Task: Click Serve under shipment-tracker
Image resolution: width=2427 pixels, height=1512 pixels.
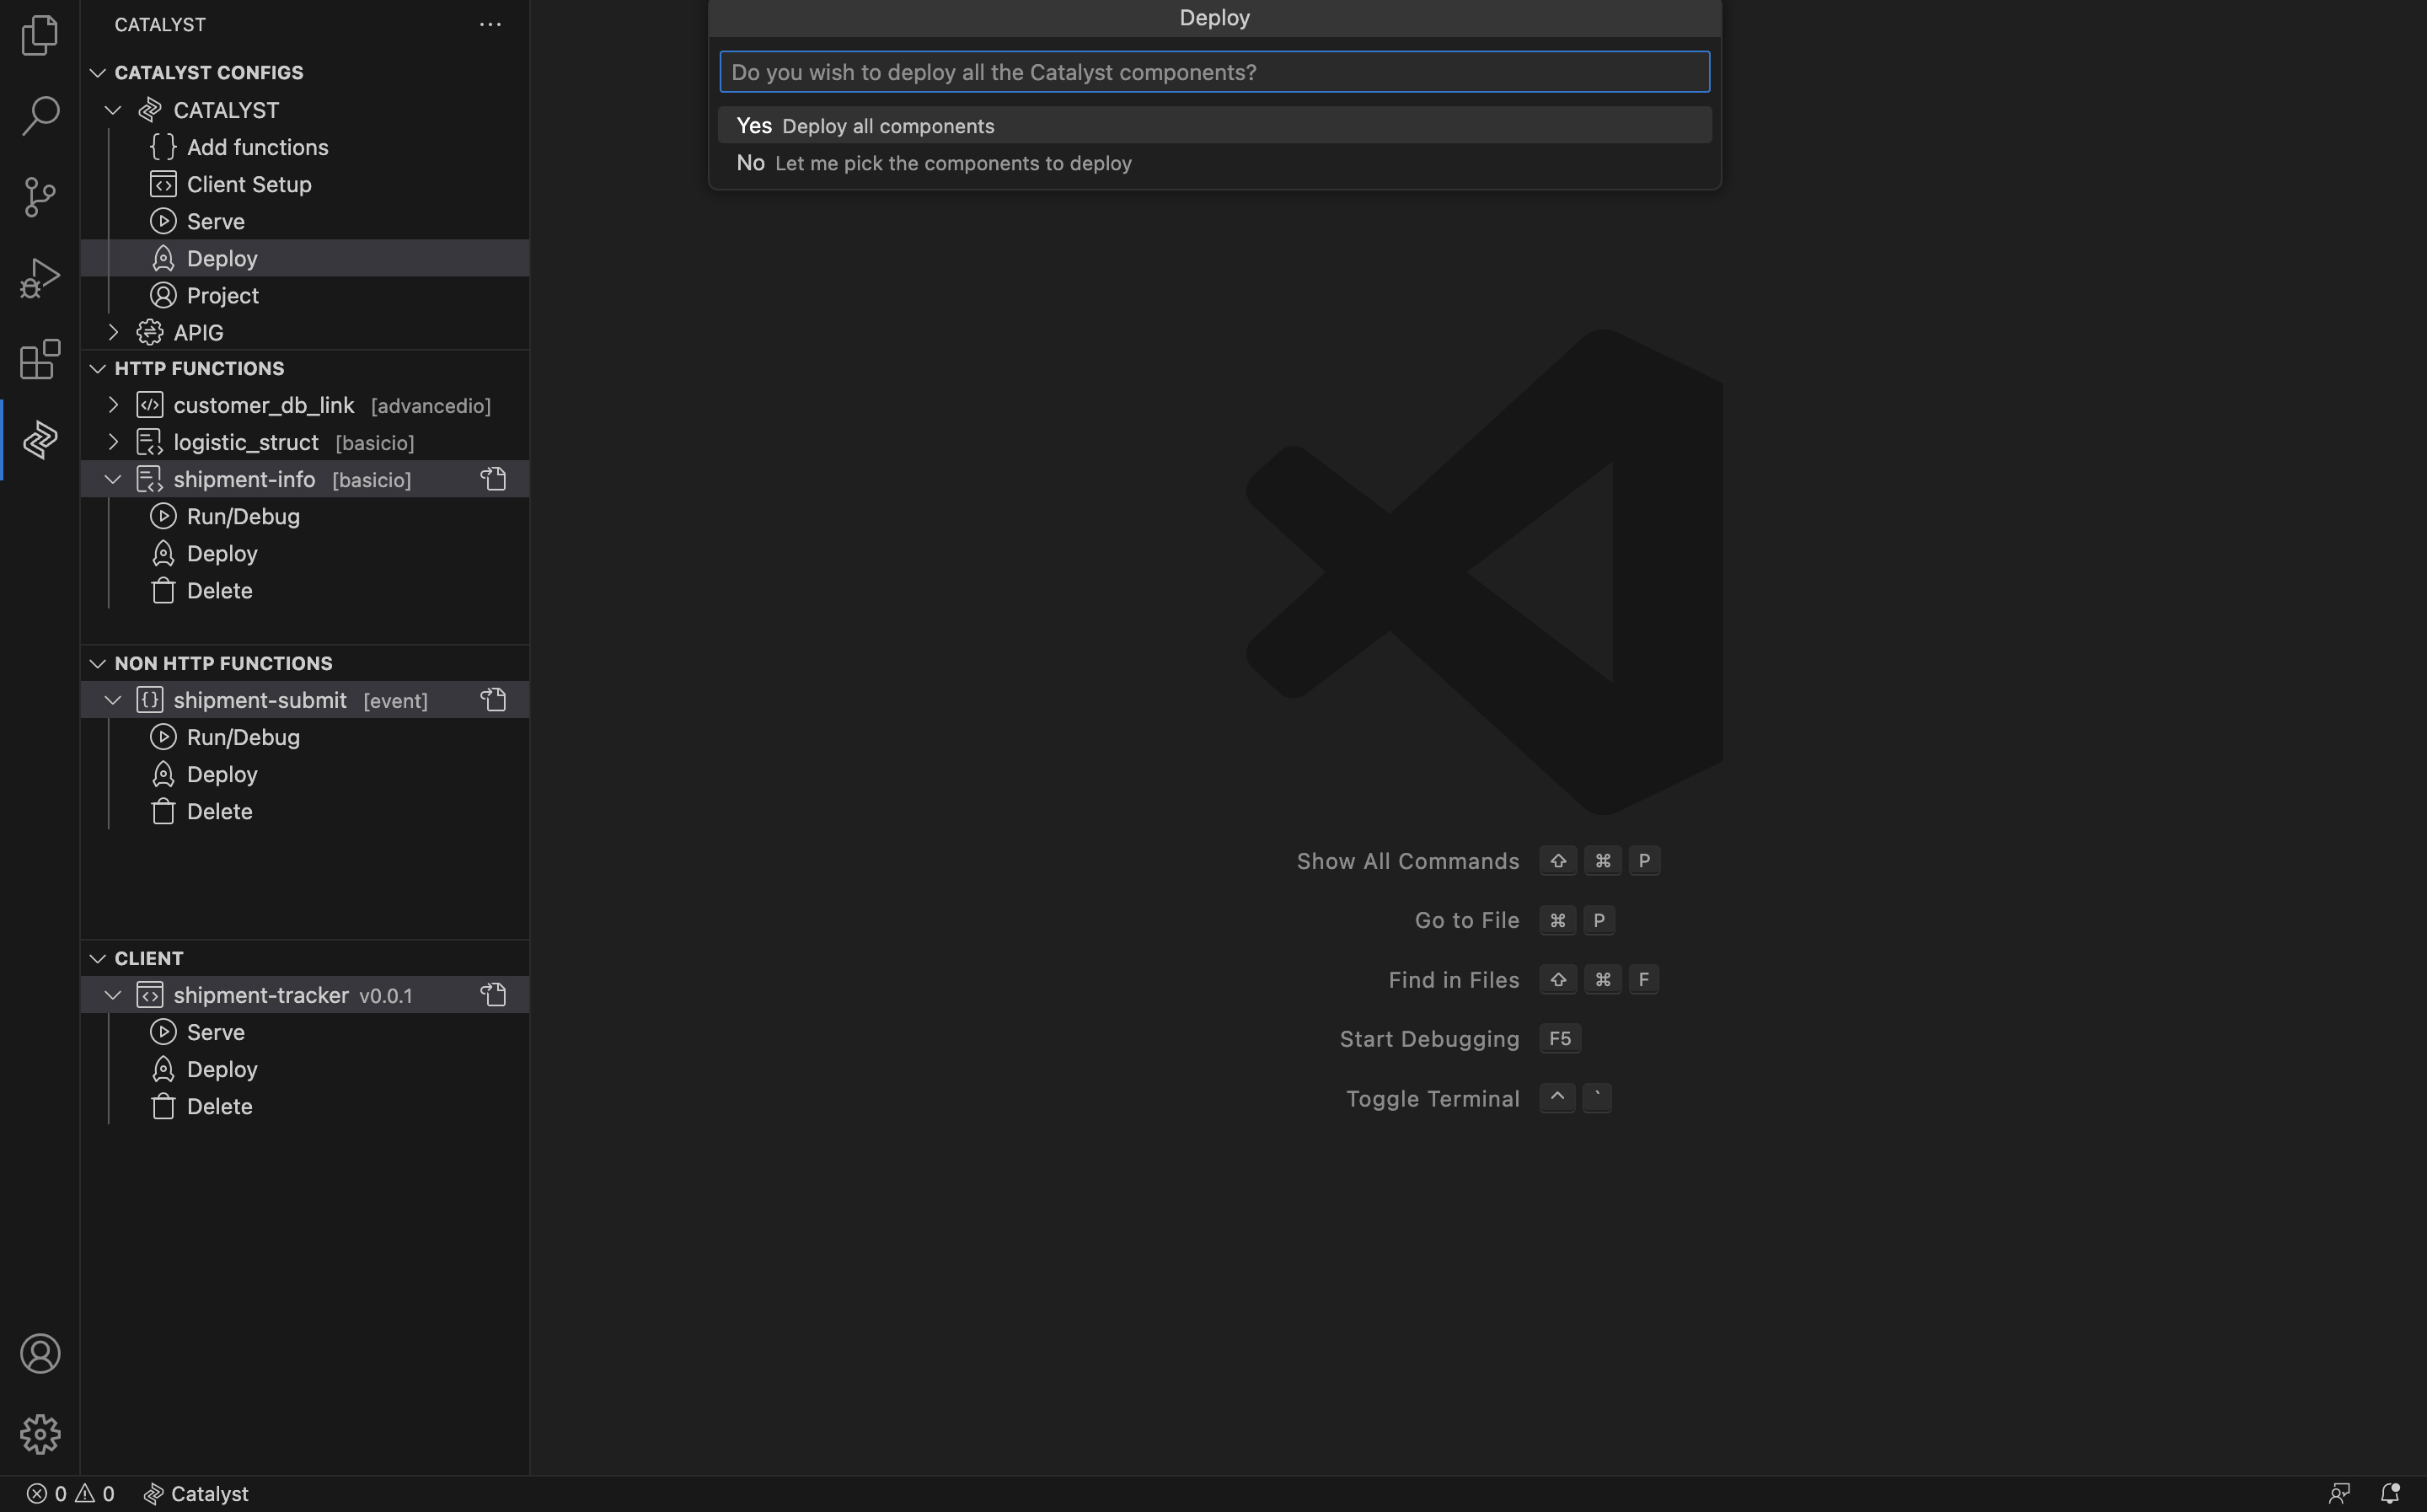Action: point(305,1032)
